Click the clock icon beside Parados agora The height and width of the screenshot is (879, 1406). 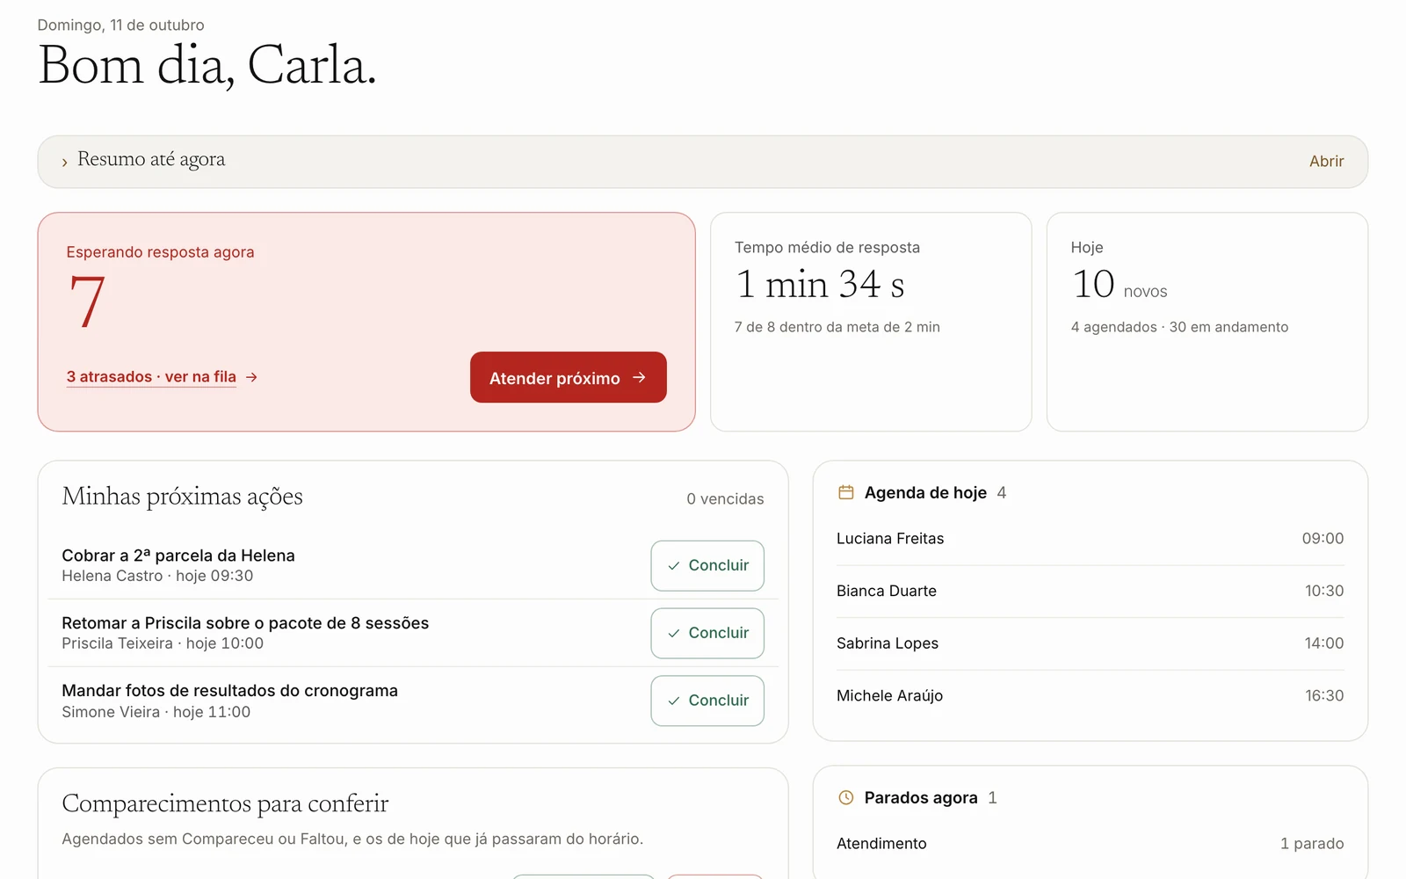pyautogui.click(x=845, y=797)
